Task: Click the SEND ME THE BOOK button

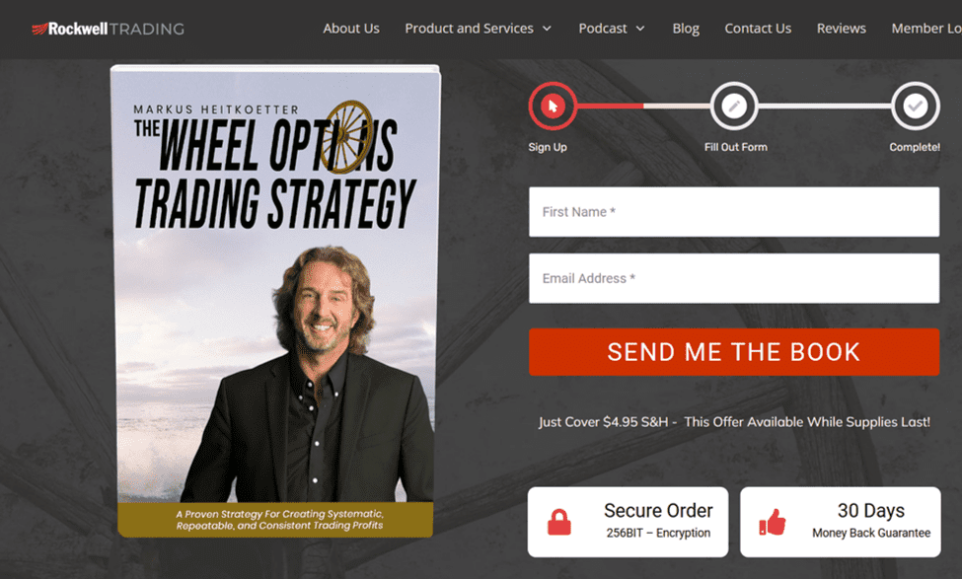Action: (x=734, y=352)
